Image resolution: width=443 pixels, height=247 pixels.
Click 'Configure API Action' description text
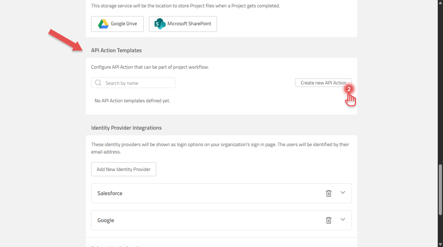pyautogui.click(x=150, y=67)
